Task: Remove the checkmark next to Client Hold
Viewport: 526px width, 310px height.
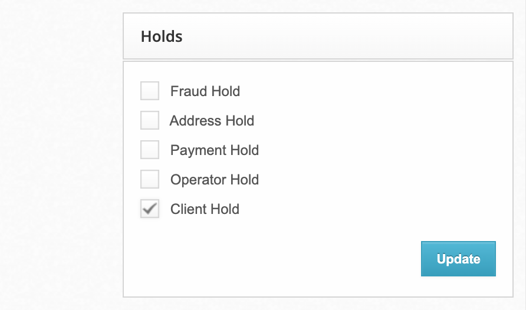Action: [150, 209]
